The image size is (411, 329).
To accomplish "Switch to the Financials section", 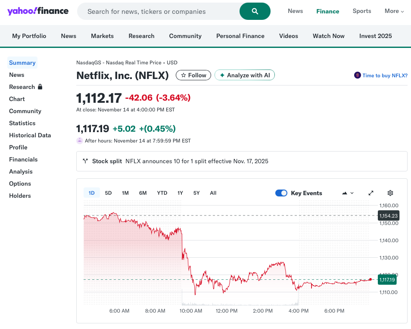I will [23, 159].
